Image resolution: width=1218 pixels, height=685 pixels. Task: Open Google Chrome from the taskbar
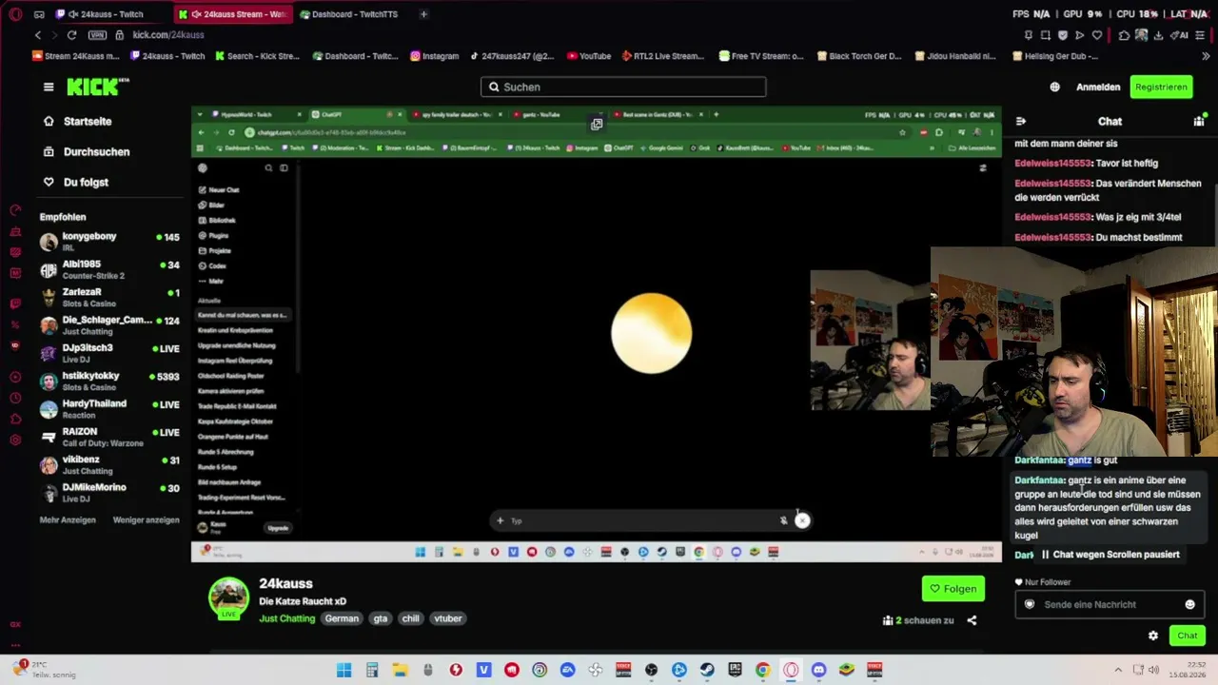(x=763, y=670)
